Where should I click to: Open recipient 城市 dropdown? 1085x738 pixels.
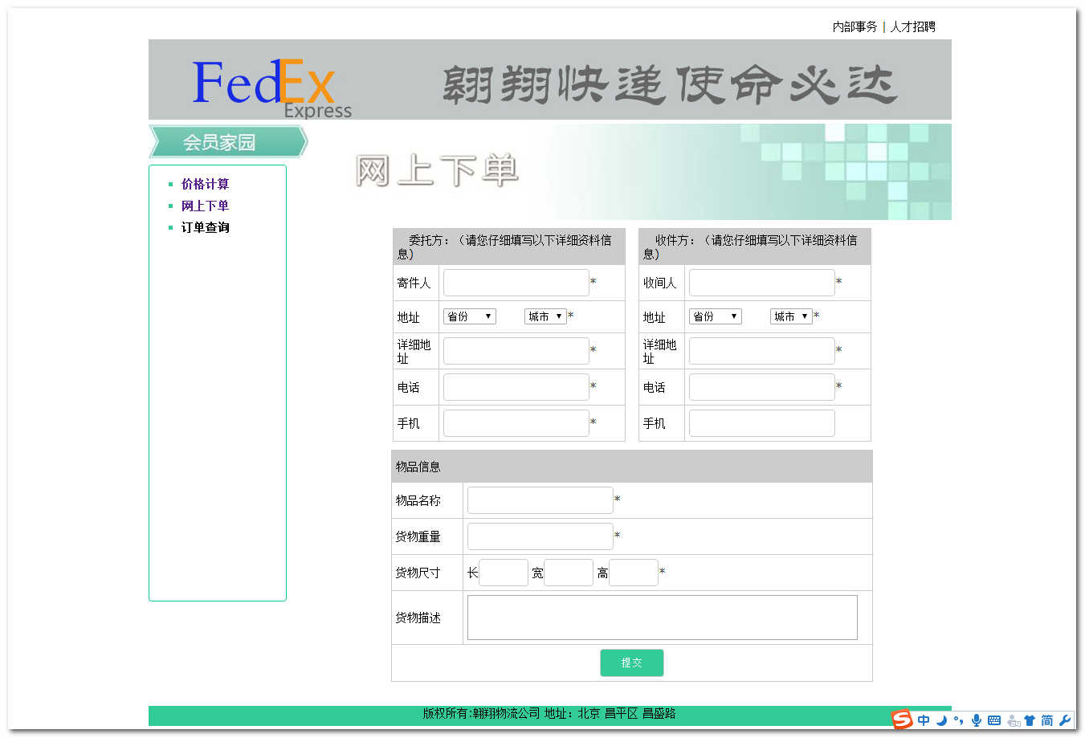tap(791, 316)
